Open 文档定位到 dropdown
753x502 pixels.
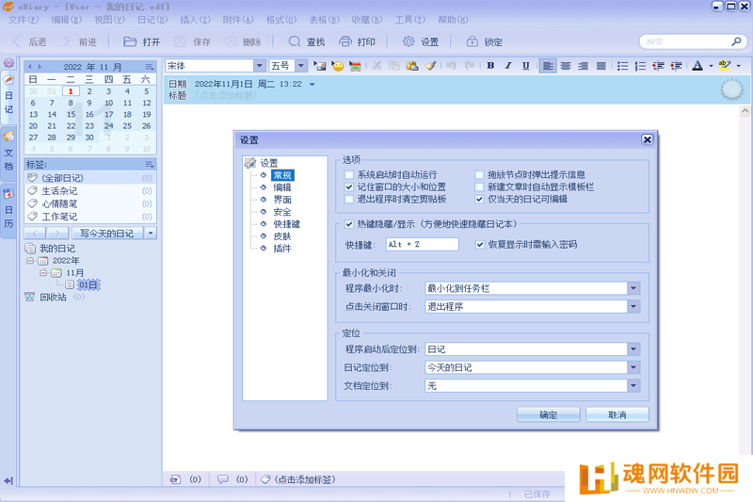tap(633, 386)
